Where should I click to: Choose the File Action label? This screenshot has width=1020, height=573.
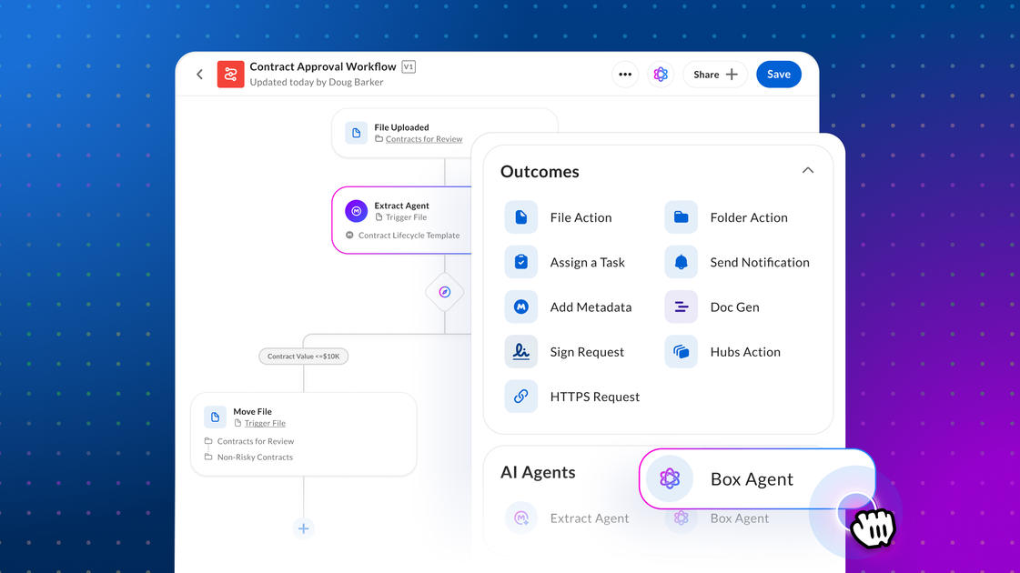(581, 217)
